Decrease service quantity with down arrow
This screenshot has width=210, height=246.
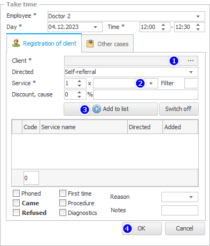pos(80,85)
